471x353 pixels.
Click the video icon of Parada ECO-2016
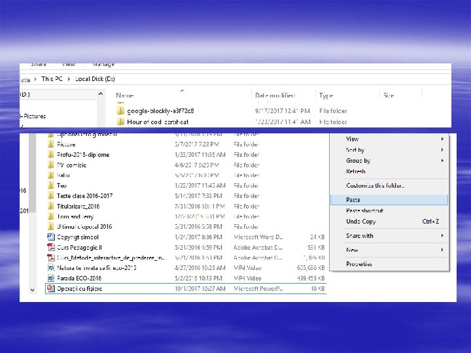(x=51, y=278)
